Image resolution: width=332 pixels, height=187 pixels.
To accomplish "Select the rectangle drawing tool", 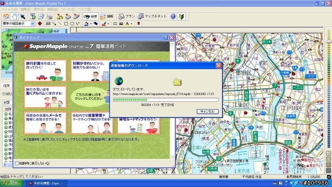I will (x=66, y=23).
